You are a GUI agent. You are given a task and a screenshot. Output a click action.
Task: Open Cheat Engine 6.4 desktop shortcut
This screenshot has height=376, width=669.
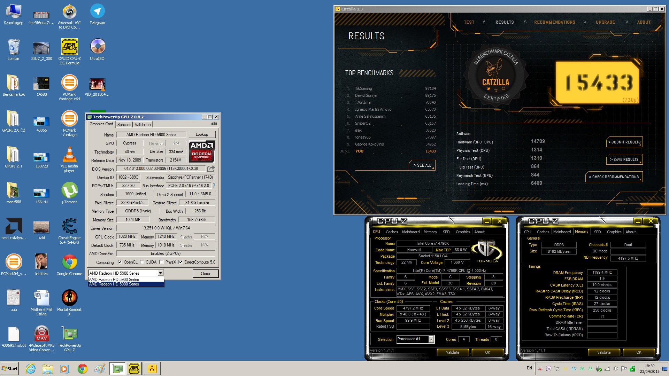point(69,231)
